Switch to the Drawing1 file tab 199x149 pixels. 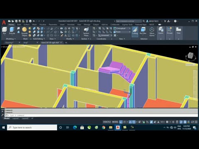click(10, 43)
